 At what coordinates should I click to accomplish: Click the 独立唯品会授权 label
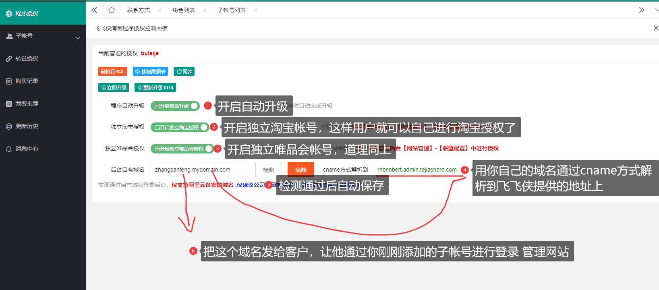click(125, 148)
